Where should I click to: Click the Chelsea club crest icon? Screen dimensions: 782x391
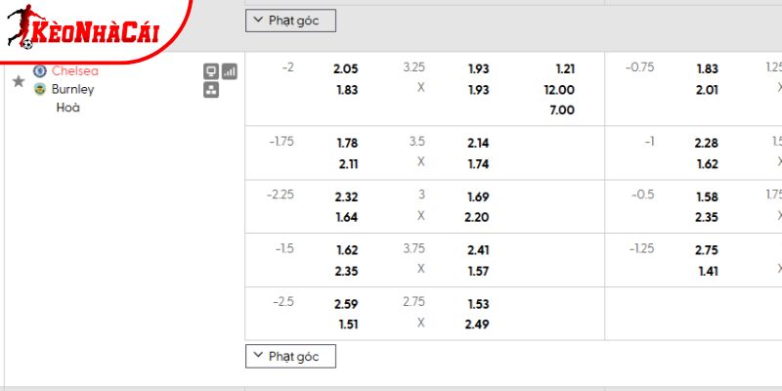coord(40,70)
